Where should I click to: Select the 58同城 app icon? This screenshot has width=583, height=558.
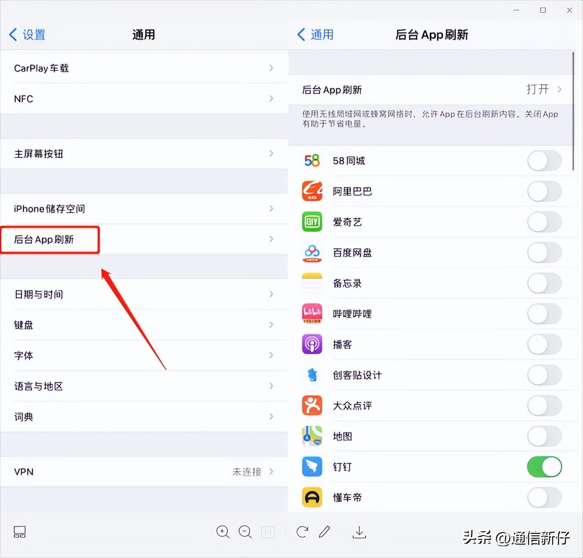coord(312,161)
